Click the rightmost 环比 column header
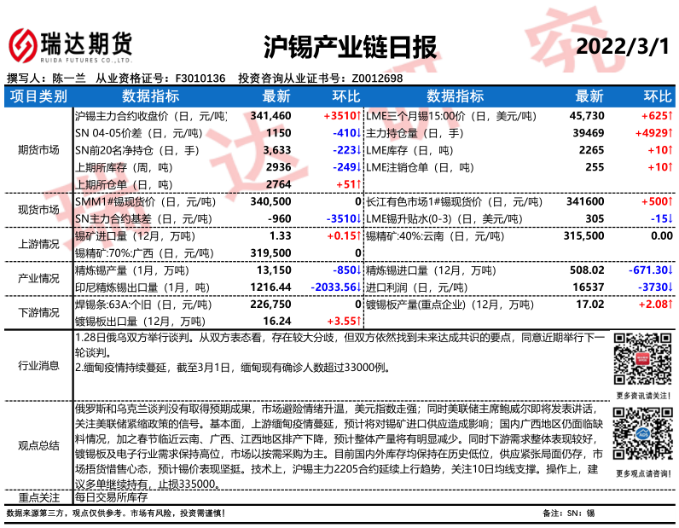Screen dimensions: 679x528 click(x=657, y=96)
